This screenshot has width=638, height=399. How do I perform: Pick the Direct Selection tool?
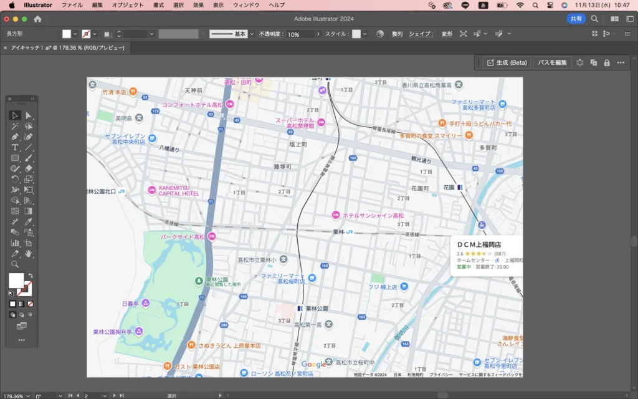[29, 115]
